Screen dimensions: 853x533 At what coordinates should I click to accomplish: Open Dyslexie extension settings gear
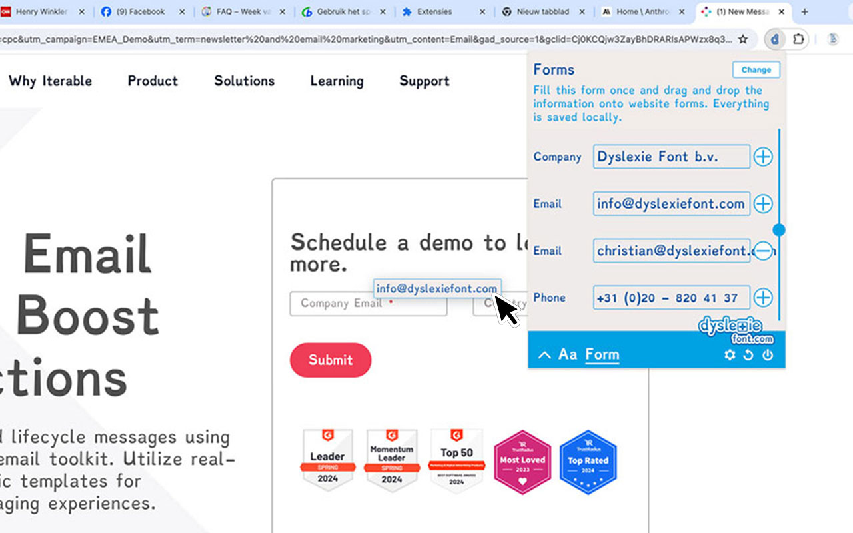[730, 355]
